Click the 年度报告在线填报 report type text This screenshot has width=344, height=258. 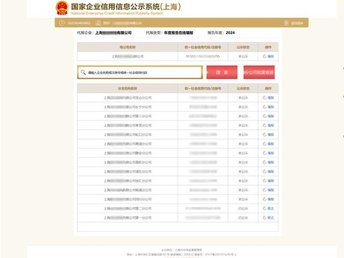coord(178,33)
